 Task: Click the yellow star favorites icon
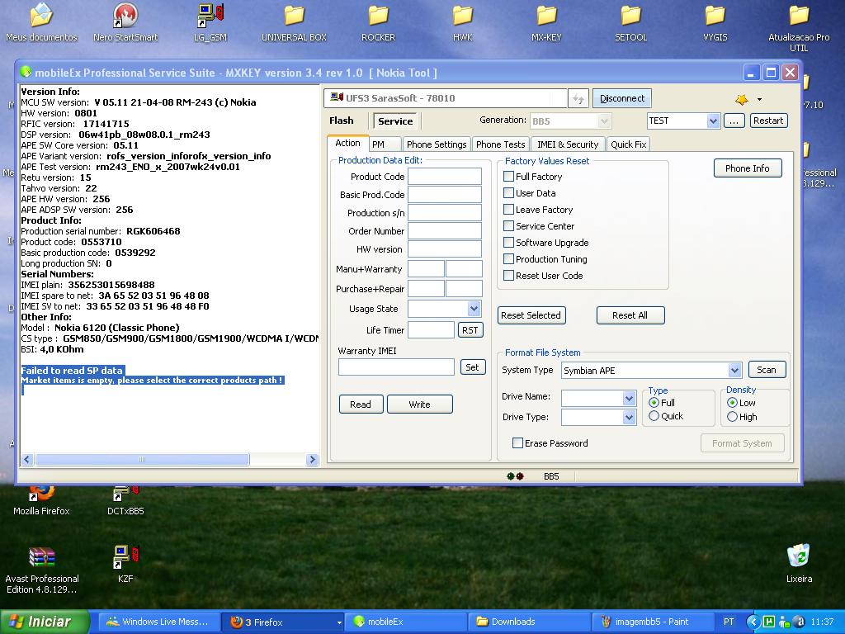742,99
